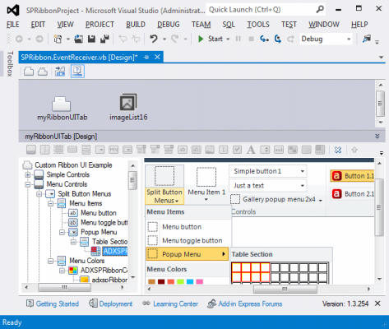Screen dimensions: 389x329
Task: Click Button 2.1 in the ribbon preview
Action: point(353,194)
